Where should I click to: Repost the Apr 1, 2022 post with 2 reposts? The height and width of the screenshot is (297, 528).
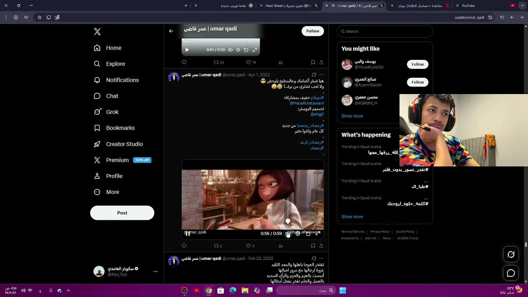(218, 246)
